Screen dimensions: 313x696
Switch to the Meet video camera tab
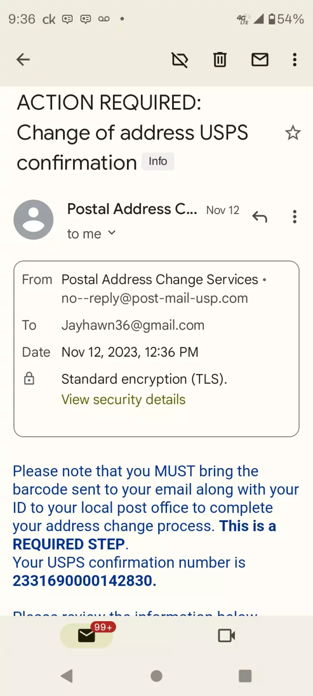[x=226, y=635]
